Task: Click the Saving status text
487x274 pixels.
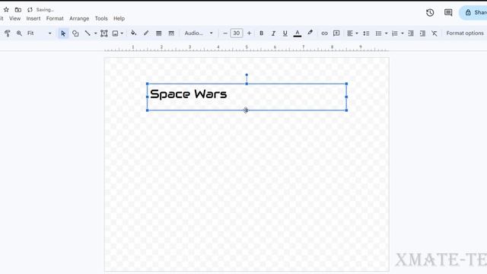Action: click(x=45, y=10)
